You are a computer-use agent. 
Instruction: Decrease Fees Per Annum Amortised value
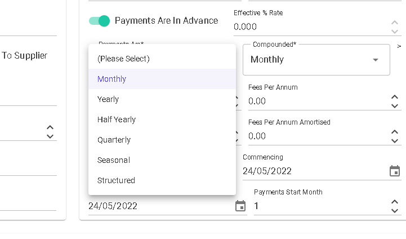[x=394, y=141]
